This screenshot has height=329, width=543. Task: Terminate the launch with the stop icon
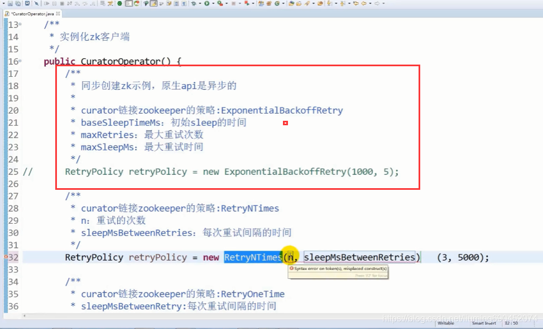coord(62,4)
